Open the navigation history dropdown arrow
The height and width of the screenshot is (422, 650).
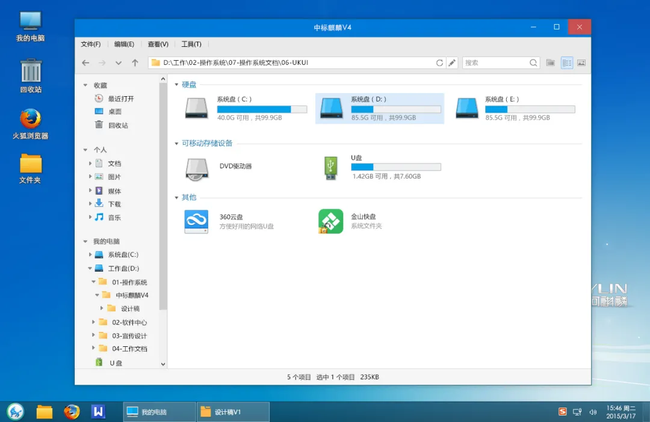[x=119, y=63]
